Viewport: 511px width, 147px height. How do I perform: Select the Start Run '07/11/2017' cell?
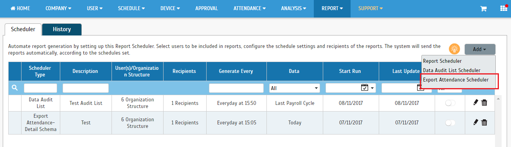coord(351,123)
